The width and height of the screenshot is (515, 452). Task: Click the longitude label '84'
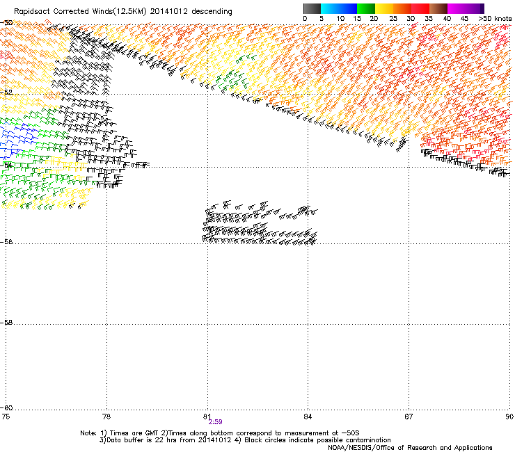308,417
